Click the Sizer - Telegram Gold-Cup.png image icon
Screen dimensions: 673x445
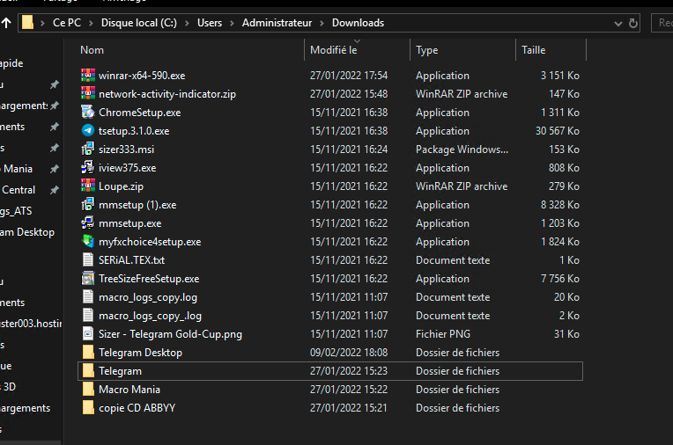[88, 333]
